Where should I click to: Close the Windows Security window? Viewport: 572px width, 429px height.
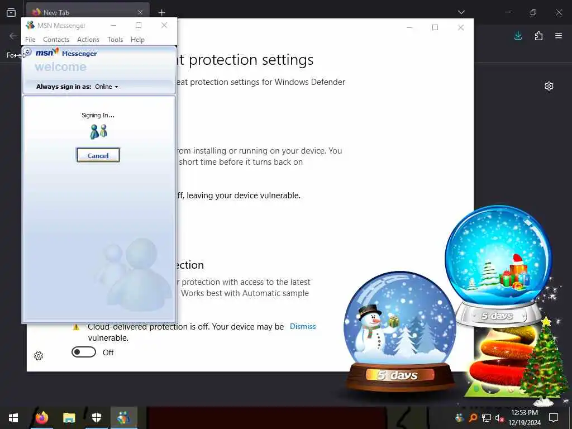tap(461, 27)
